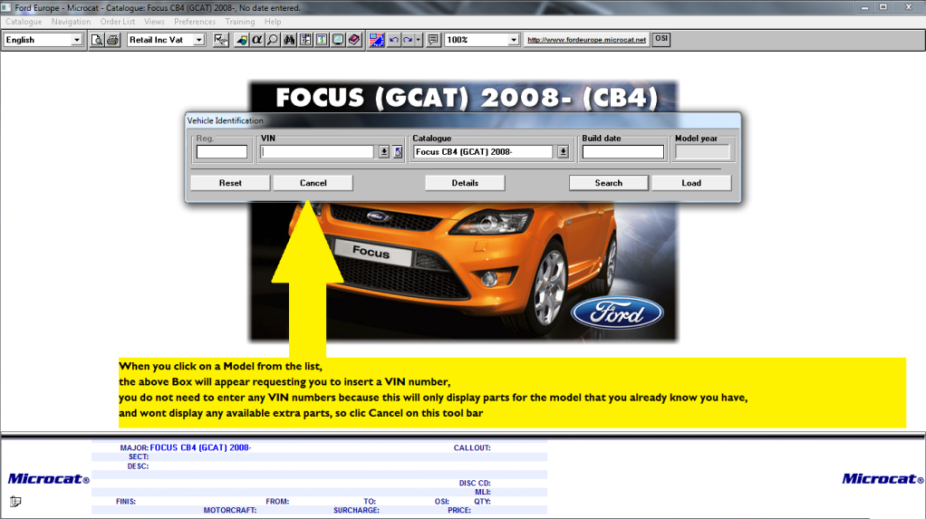This screenshot has width=926, height=519.
Task: Click the undo arrow icon
Action: (393, 40)
